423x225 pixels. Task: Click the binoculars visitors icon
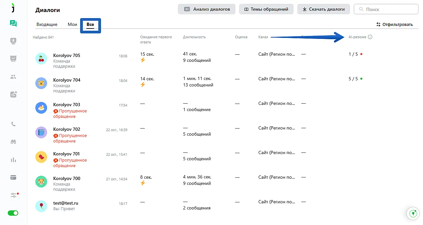(x=13, y=142)
